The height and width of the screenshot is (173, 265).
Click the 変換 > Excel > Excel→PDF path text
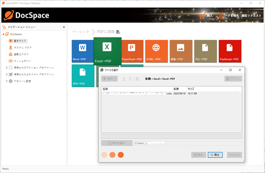coord(160,79)
